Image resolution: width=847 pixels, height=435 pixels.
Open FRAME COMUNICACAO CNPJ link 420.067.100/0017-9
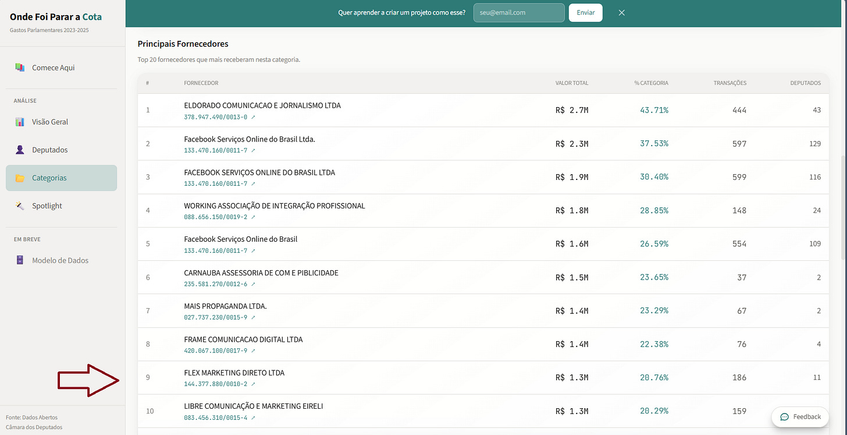pos(219,351)
